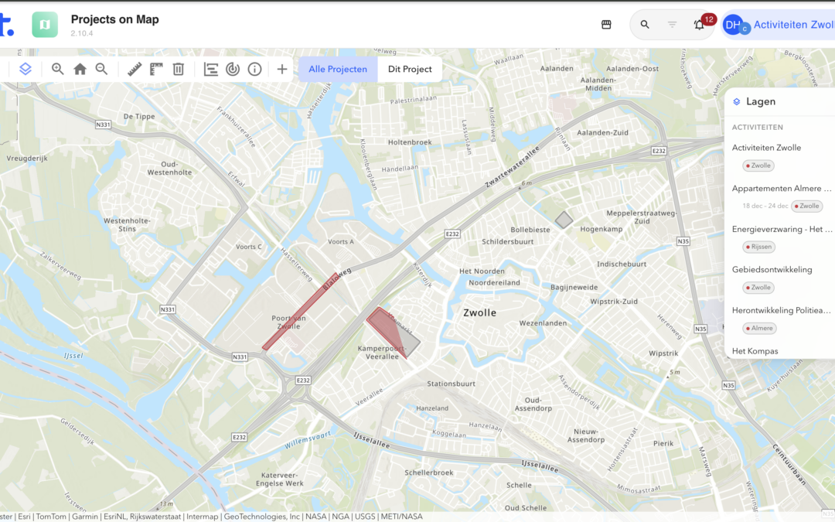Click the Zwolle tag under Gebiedsontwikkeling

click(x=758, y=288)
